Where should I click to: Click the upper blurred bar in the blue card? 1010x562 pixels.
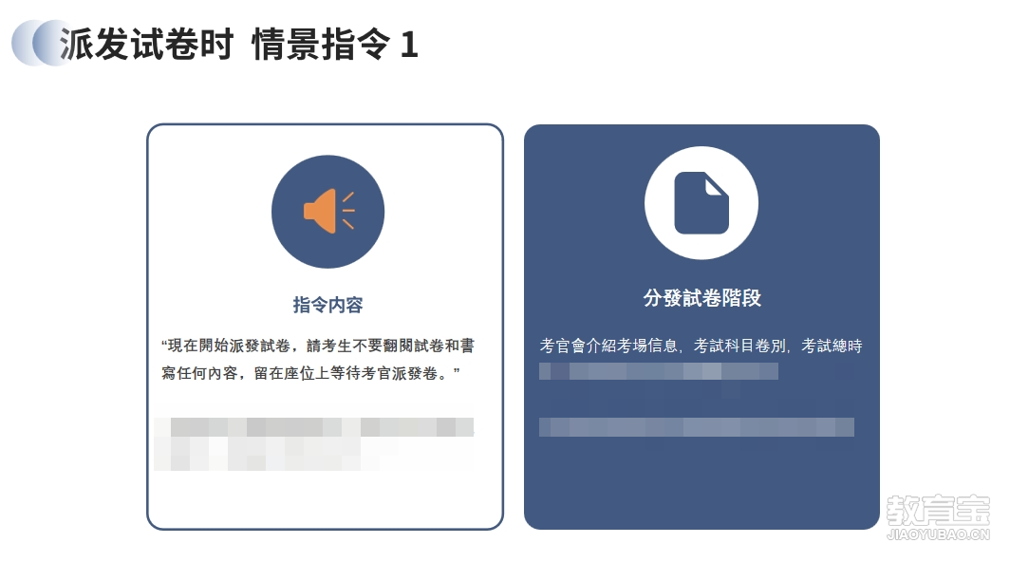(659, 370)
